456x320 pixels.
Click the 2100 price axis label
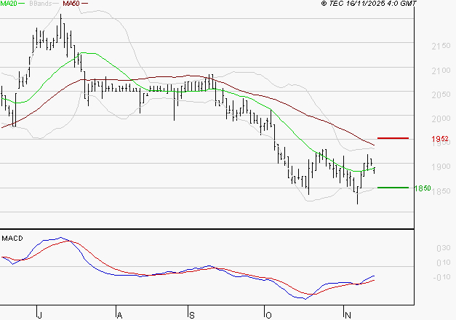pos(441,71)
